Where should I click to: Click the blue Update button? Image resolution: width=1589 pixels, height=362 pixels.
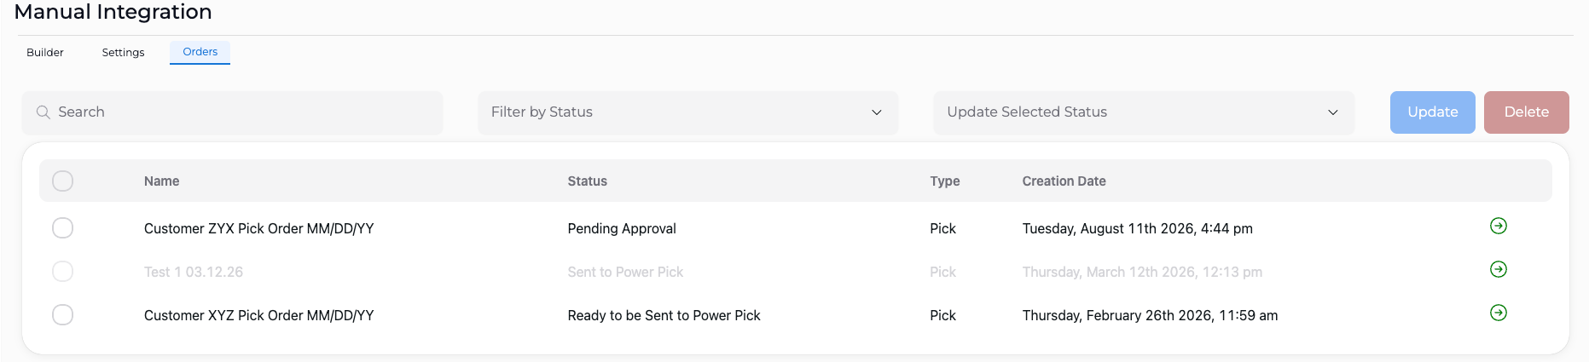click(1432, 112)
